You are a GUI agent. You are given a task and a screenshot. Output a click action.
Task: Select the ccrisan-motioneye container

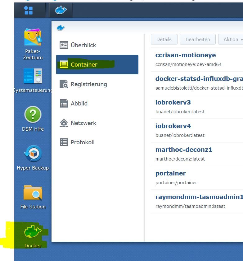[x=197, y=60]
